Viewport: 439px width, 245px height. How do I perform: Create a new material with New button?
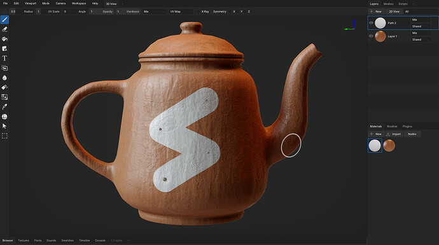[376, 134]
